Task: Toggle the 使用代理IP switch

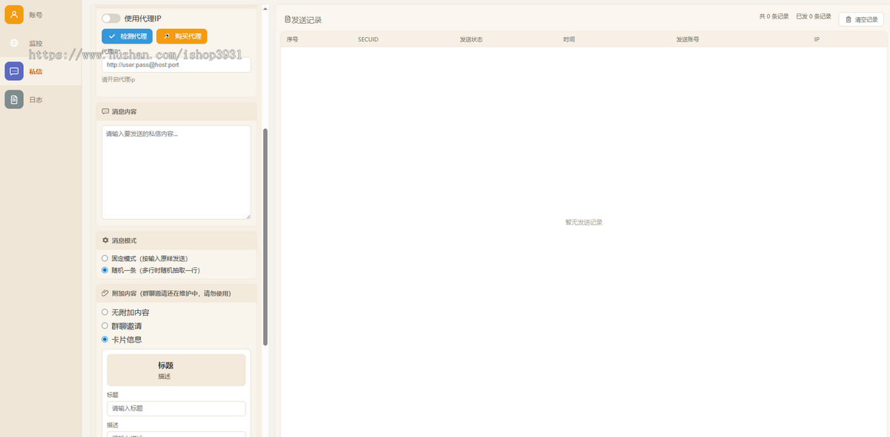Action: [x=111, y=18]
